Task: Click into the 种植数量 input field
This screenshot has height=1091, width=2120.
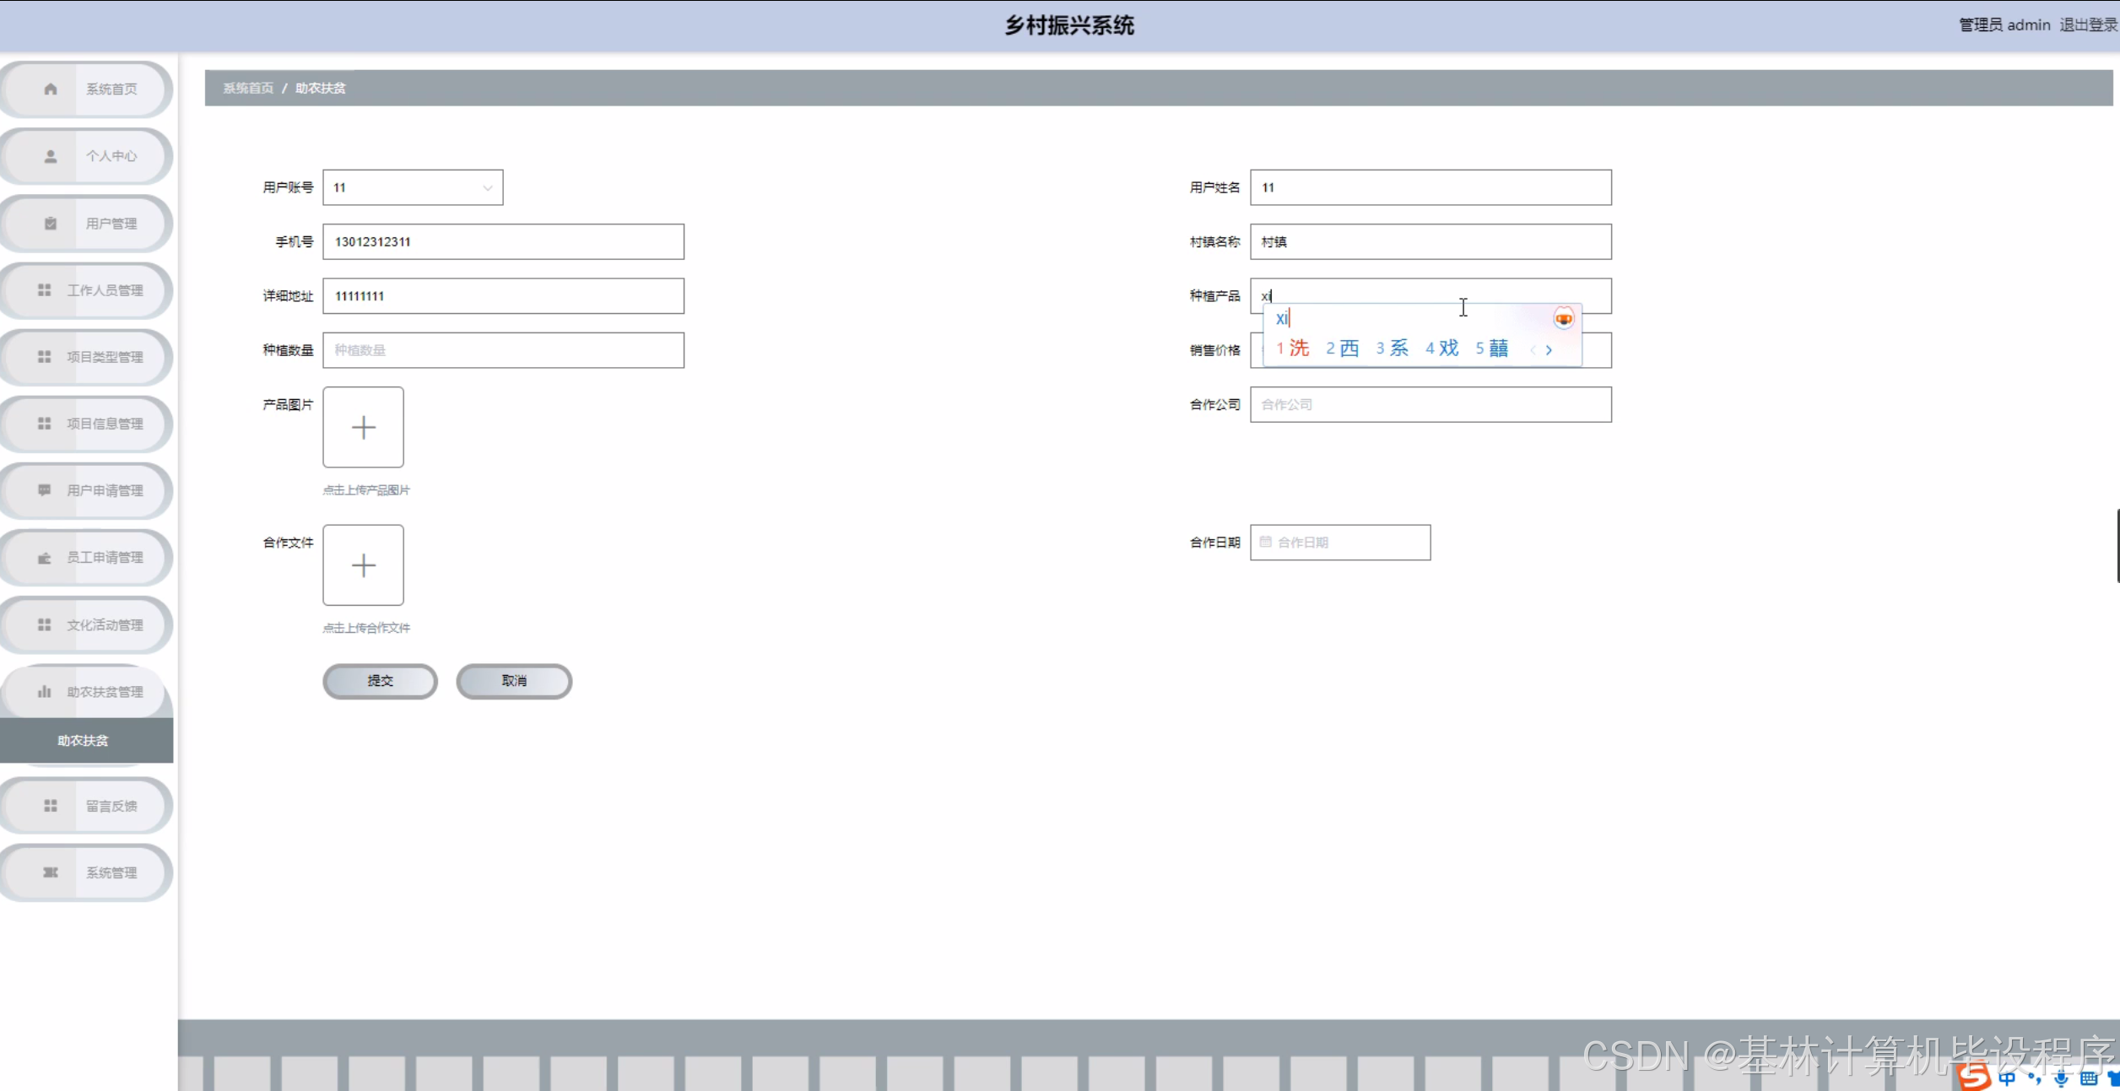Action: [503, 350]
